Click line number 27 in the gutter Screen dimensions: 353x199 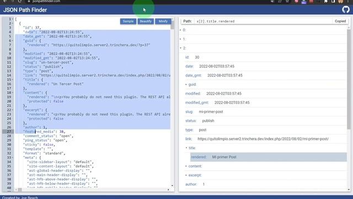[x=9, y=132]
